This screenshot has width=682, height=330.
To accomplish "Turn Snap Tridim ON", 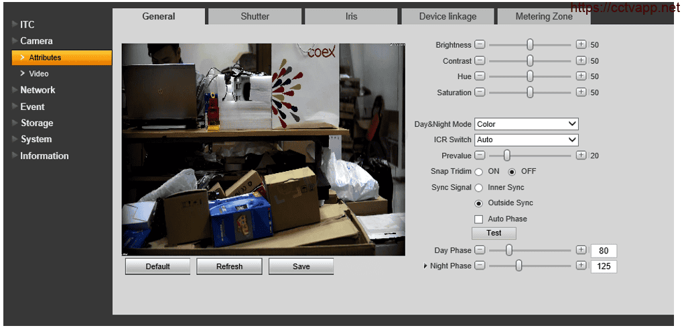I will [479, 172].
